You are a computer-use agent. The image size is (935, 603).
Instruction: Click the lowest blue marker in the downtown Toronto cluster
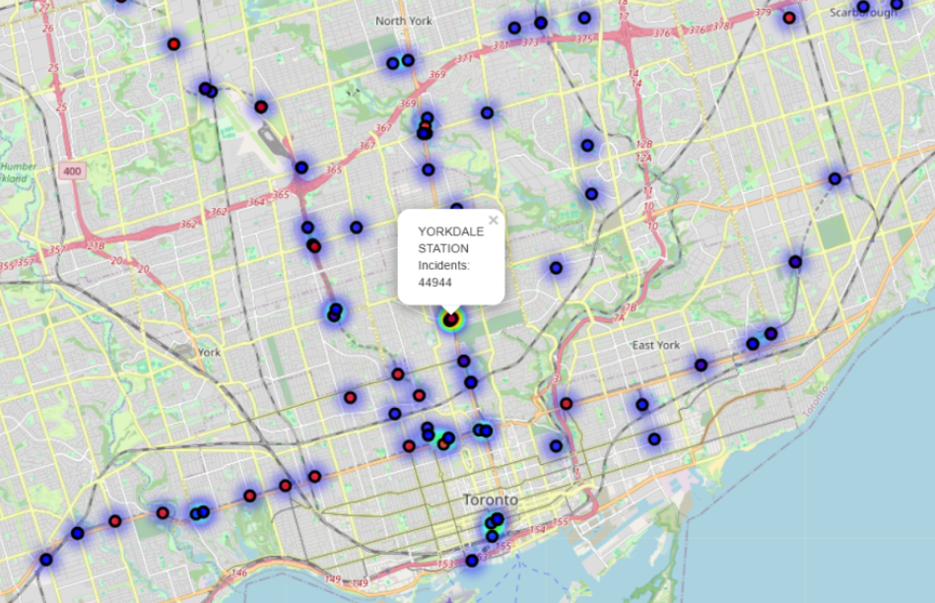point(492,536)
